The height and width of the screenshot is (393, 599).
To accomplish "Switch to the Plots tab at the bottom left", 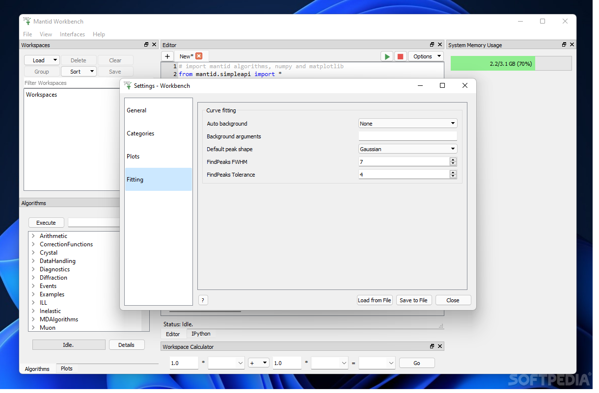I will click(67, 368).
